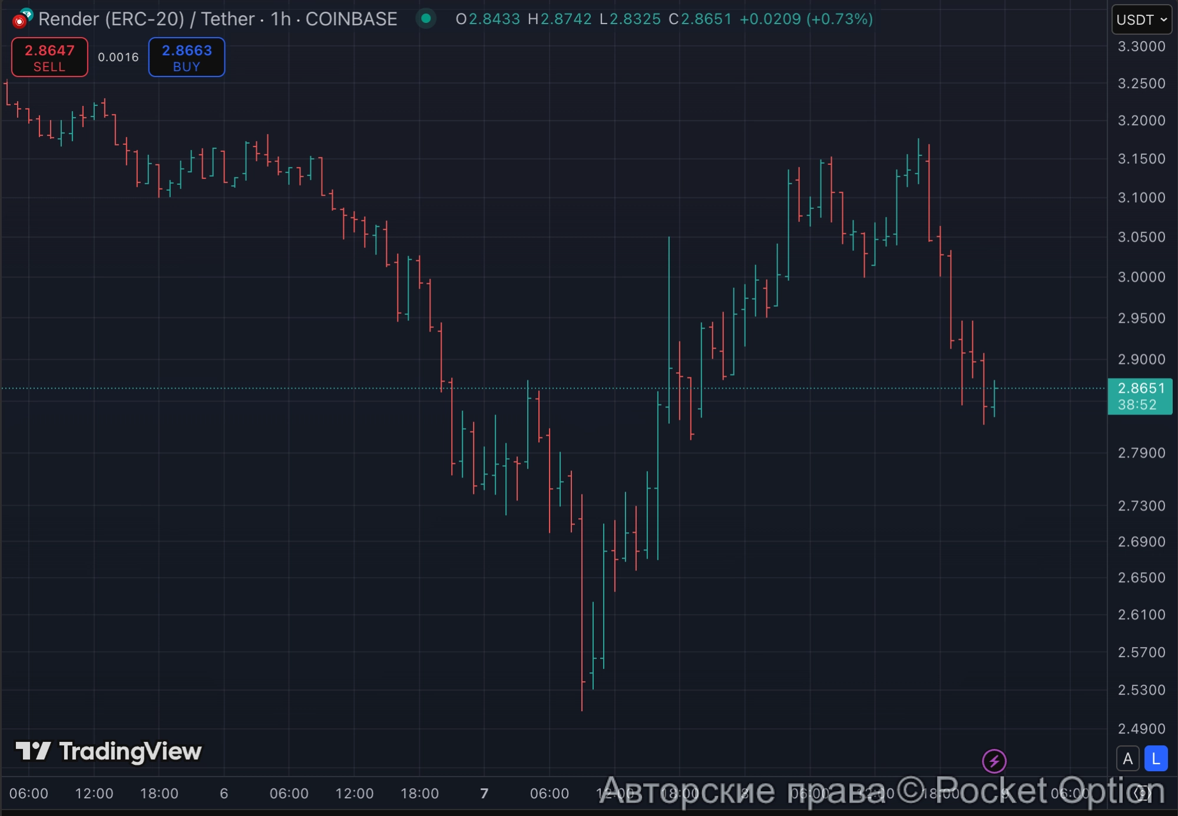Open the USDT currency dropdown
The image size is (1178, 816).
(x=1141, y=19)
